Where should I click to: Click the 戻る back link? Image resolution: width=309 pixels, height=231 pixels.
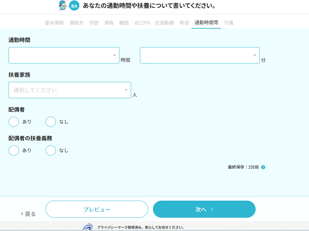click(28, 214)
